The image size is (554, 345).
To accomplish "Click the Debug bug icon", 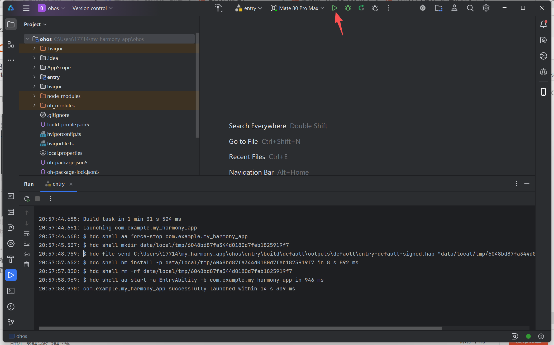I will tap(348, 8).
